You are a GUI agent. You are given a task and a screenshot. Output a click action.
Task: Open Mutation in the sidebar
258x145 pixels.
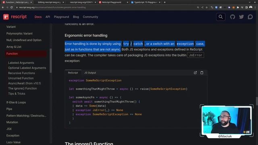[x=12, y=122]
